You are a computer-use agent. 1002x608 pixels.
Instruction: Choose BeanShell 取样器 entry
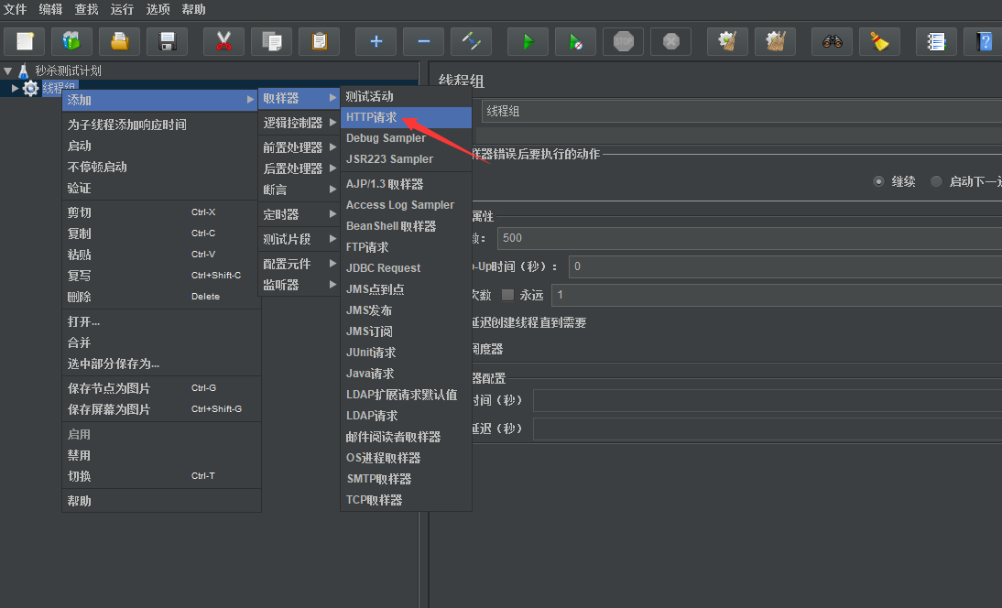coord(406,226)
